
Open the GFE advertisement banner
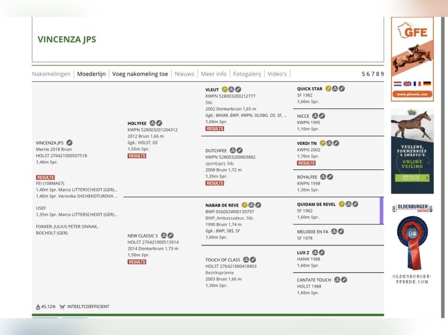(x=412, y=59)
